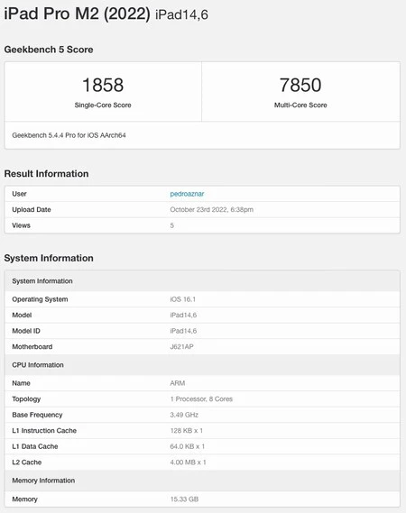The image size is (406, 513).
Task: Select the upload date October 23rd 2022
Action: coord(211,210)
